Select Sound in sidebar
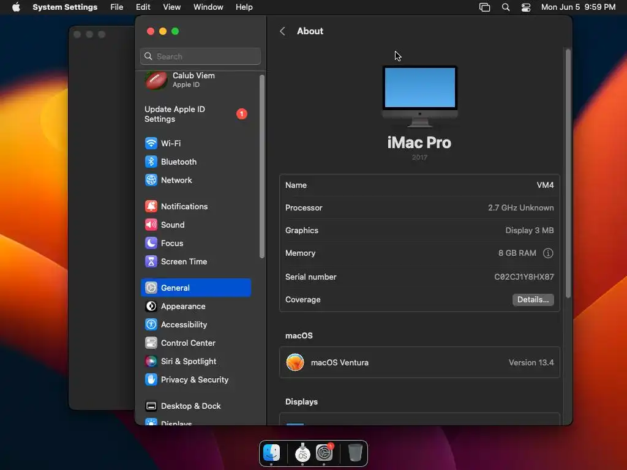The width and height of the screenshot is (627, 470). pyautogui.click(x=195, y=225)
